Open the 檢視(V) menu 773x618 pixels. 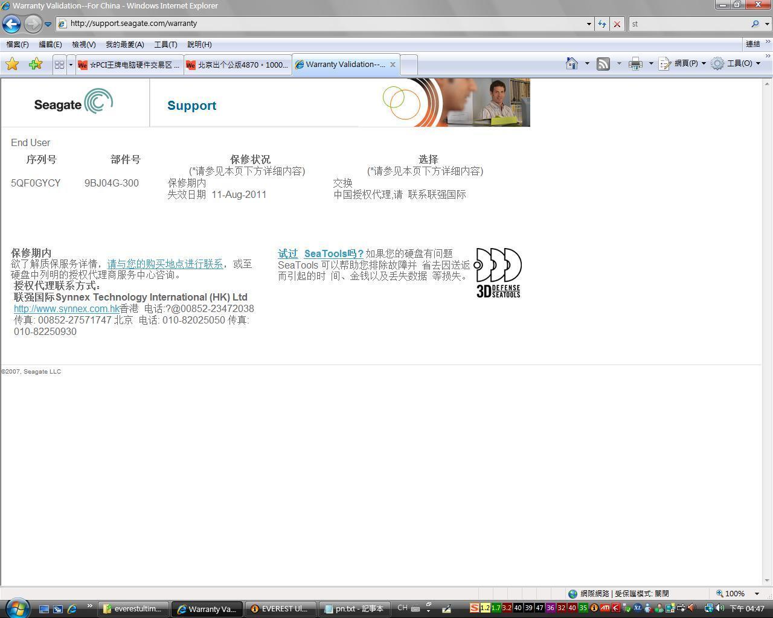point(83,45)
